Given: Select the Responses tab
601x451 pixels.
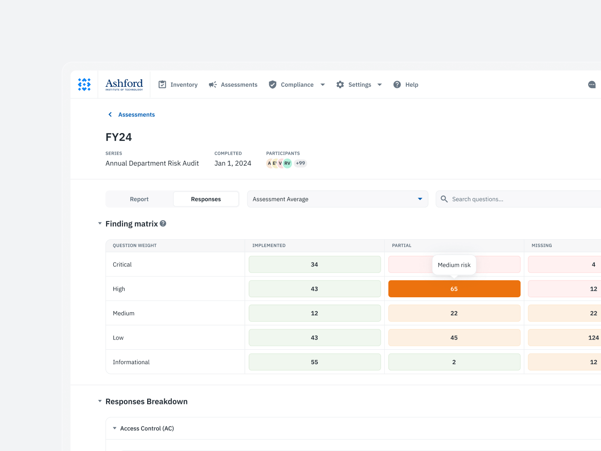Looking at the screenshot, I should 206,199.
